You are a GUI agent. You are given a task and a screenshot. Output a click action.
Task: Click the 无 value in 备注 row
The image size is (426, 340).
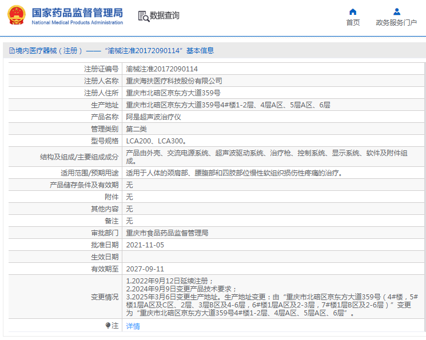[x=129, y=221]
